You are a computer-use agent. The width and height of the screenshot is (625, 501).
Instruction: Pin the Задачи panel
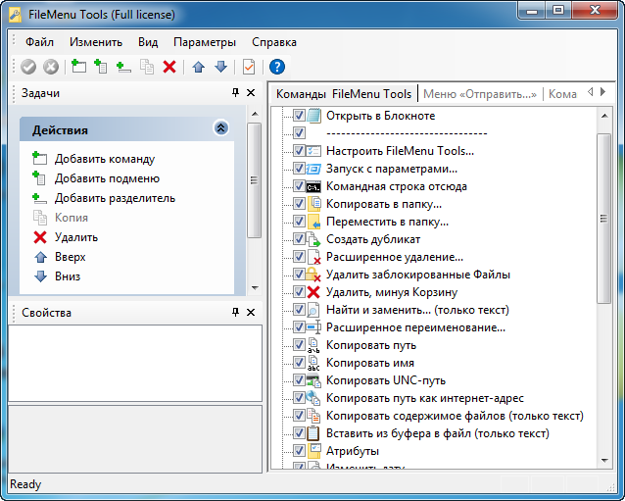click(235, 93)
